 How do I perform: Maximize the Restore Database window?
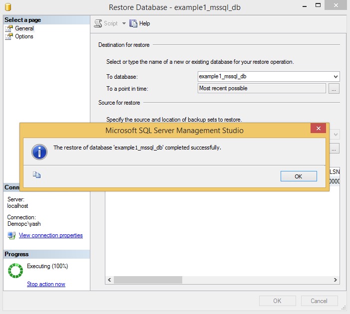click(x=318, y=5)
